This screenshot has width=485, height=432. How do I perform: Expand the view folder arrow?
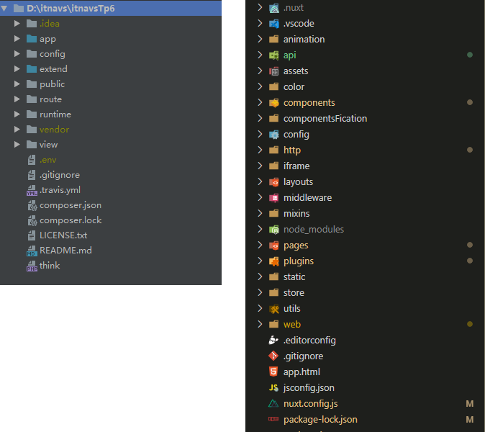tap(17, 145)
